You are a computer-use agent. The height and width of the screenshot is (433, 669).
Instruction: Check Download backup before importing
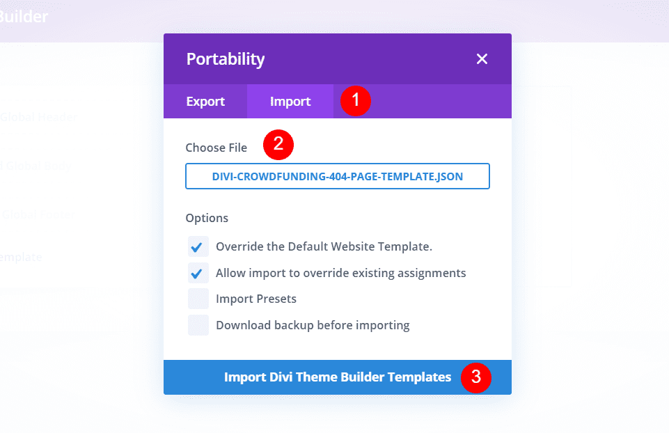[x=198, y=324]
